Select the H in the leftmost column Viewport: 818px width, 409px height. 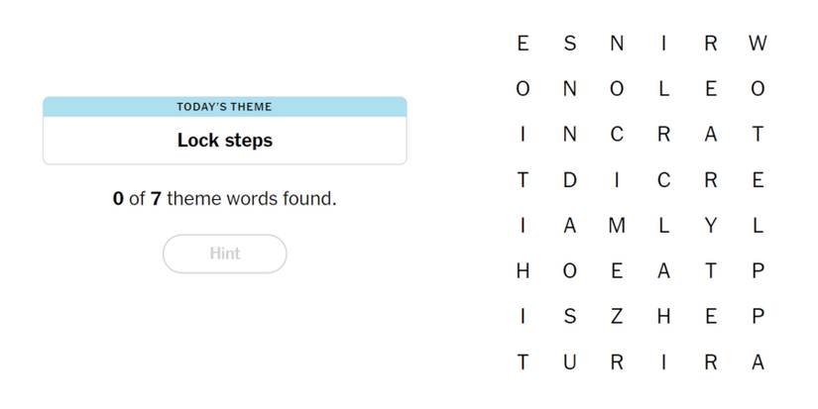coord(523,271)
